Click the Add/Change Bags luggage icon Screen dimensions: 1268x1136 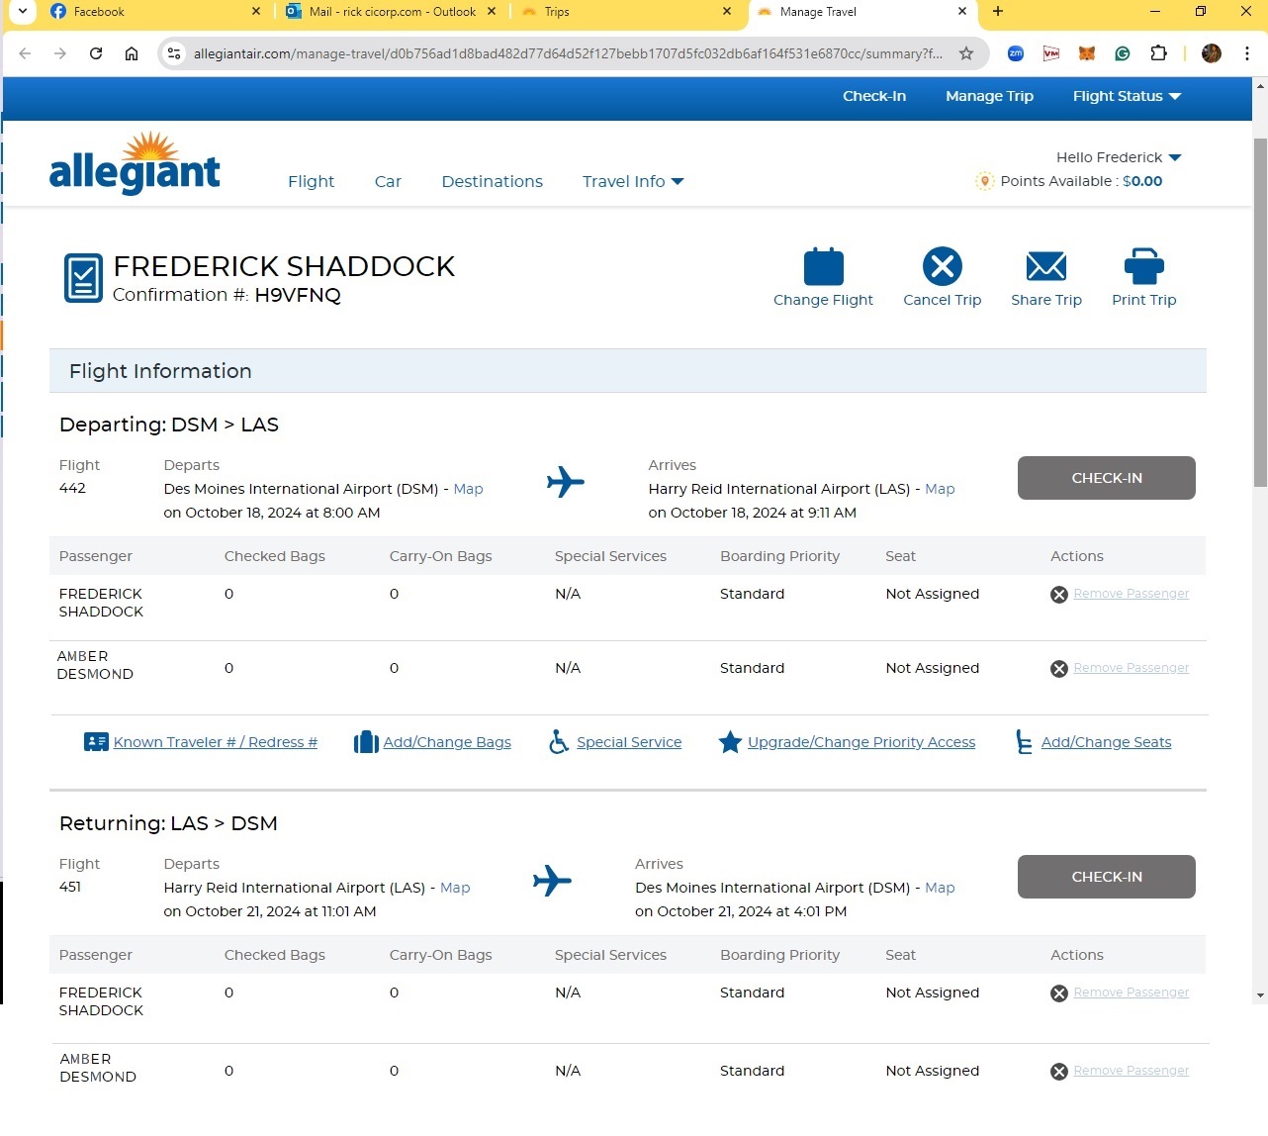coord(366,742)
